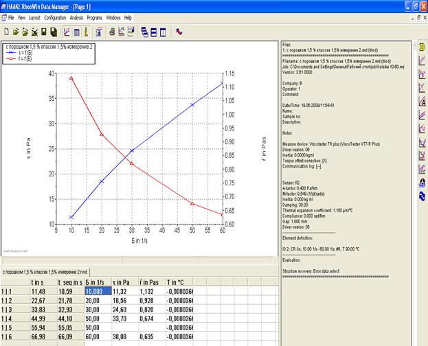Click the red legend entry in graph
This screenshot has height=346, width=428.
(x=19, y=58)
